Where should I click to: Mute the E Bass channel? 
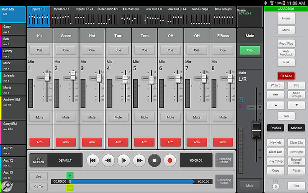tap(223, 117)
